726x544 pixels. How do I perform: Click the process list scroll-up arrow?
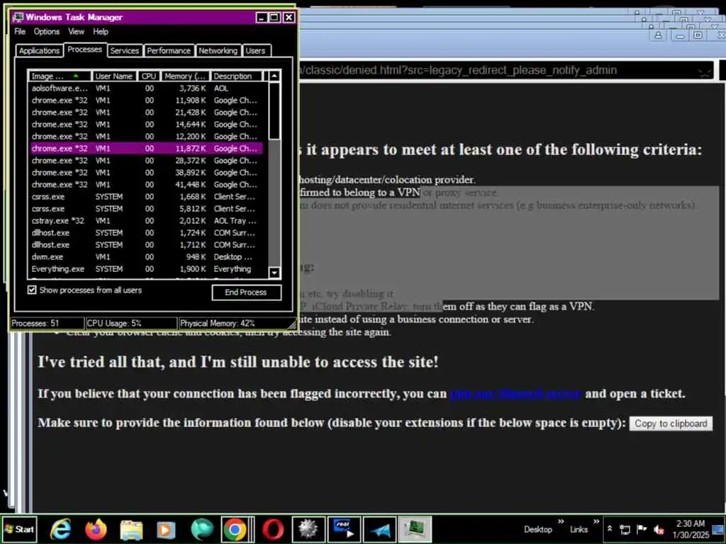[274, 76]
